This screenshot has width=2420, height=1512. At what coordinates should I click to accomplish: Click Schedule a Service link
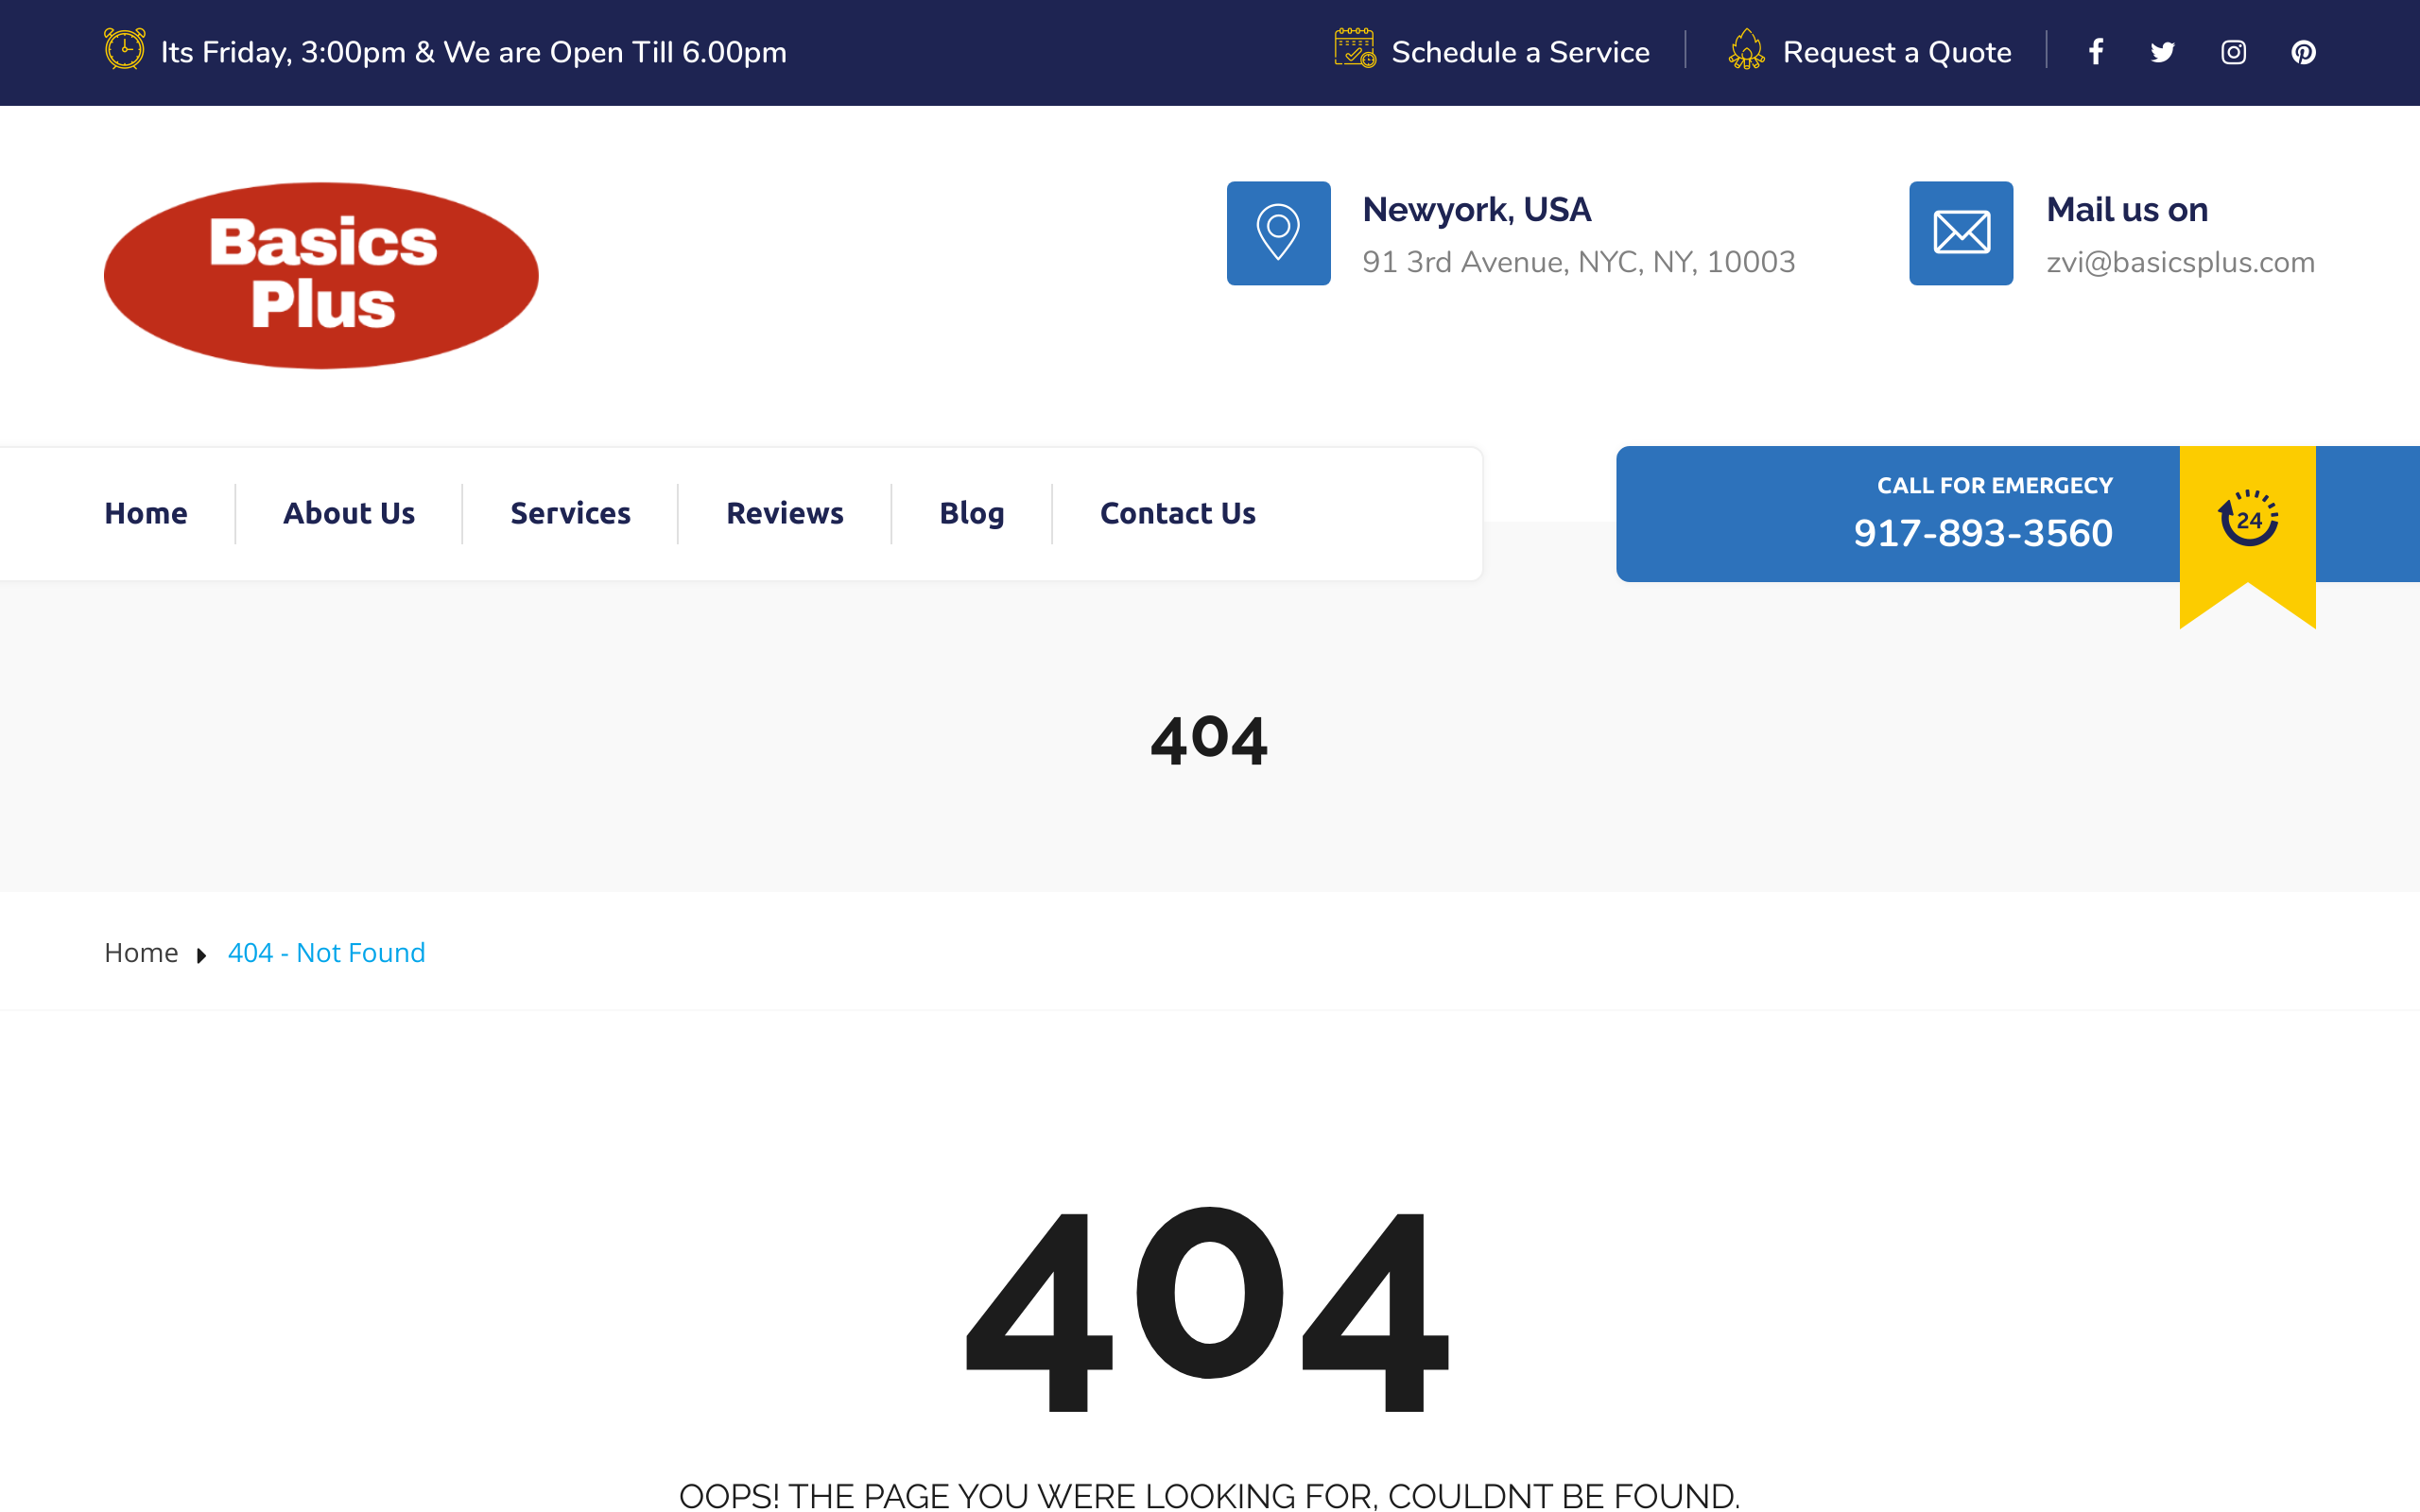[x=1520, y=52]
